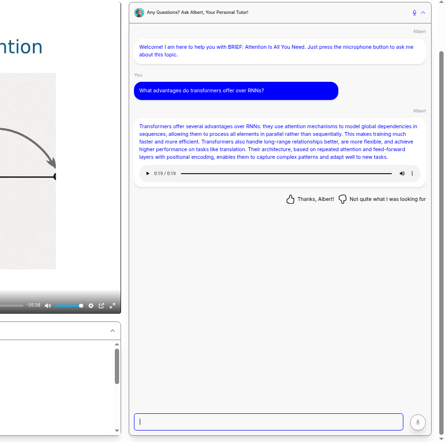Open the audio player's three-dot menu
Viewport: 445px width, 442px height.
click(412, 174)
